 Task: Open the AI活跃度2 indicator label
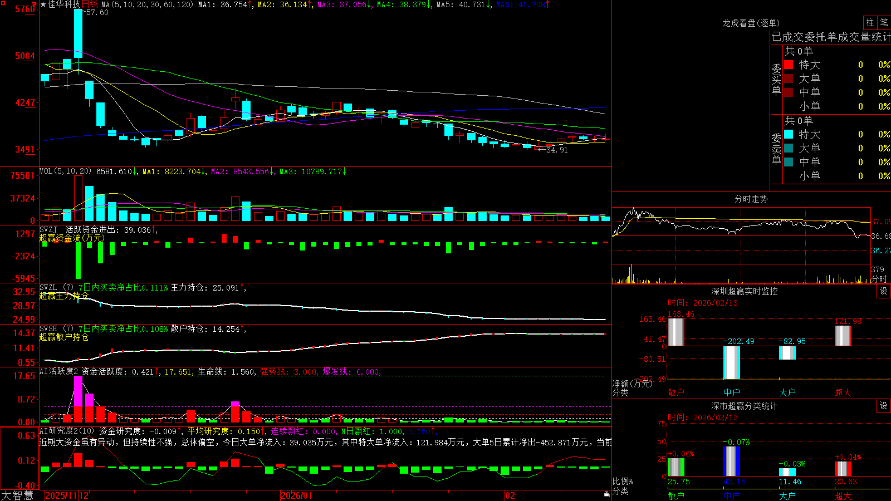pyautogui.click(x=59, y=372)
